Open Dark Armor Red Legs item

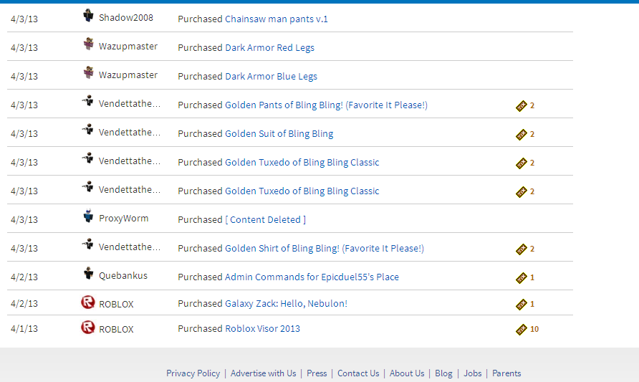[x=269, y=47]
